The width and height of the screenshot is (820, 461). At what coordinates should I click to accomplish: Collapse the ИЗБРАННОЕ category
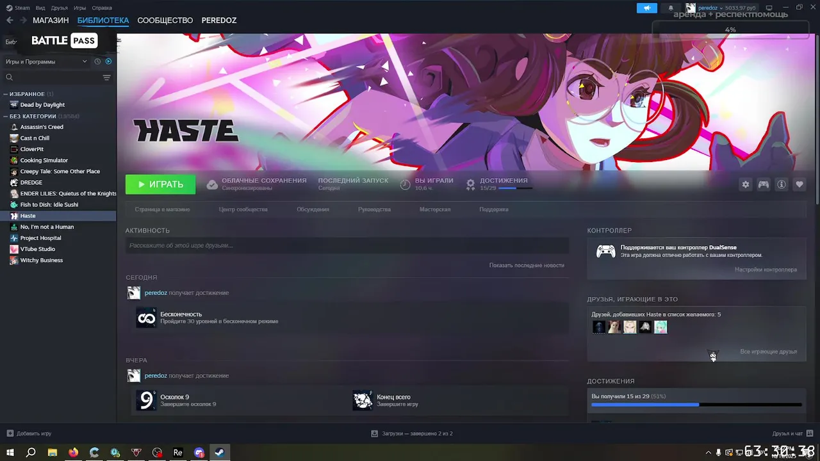(x=6, y=94)
